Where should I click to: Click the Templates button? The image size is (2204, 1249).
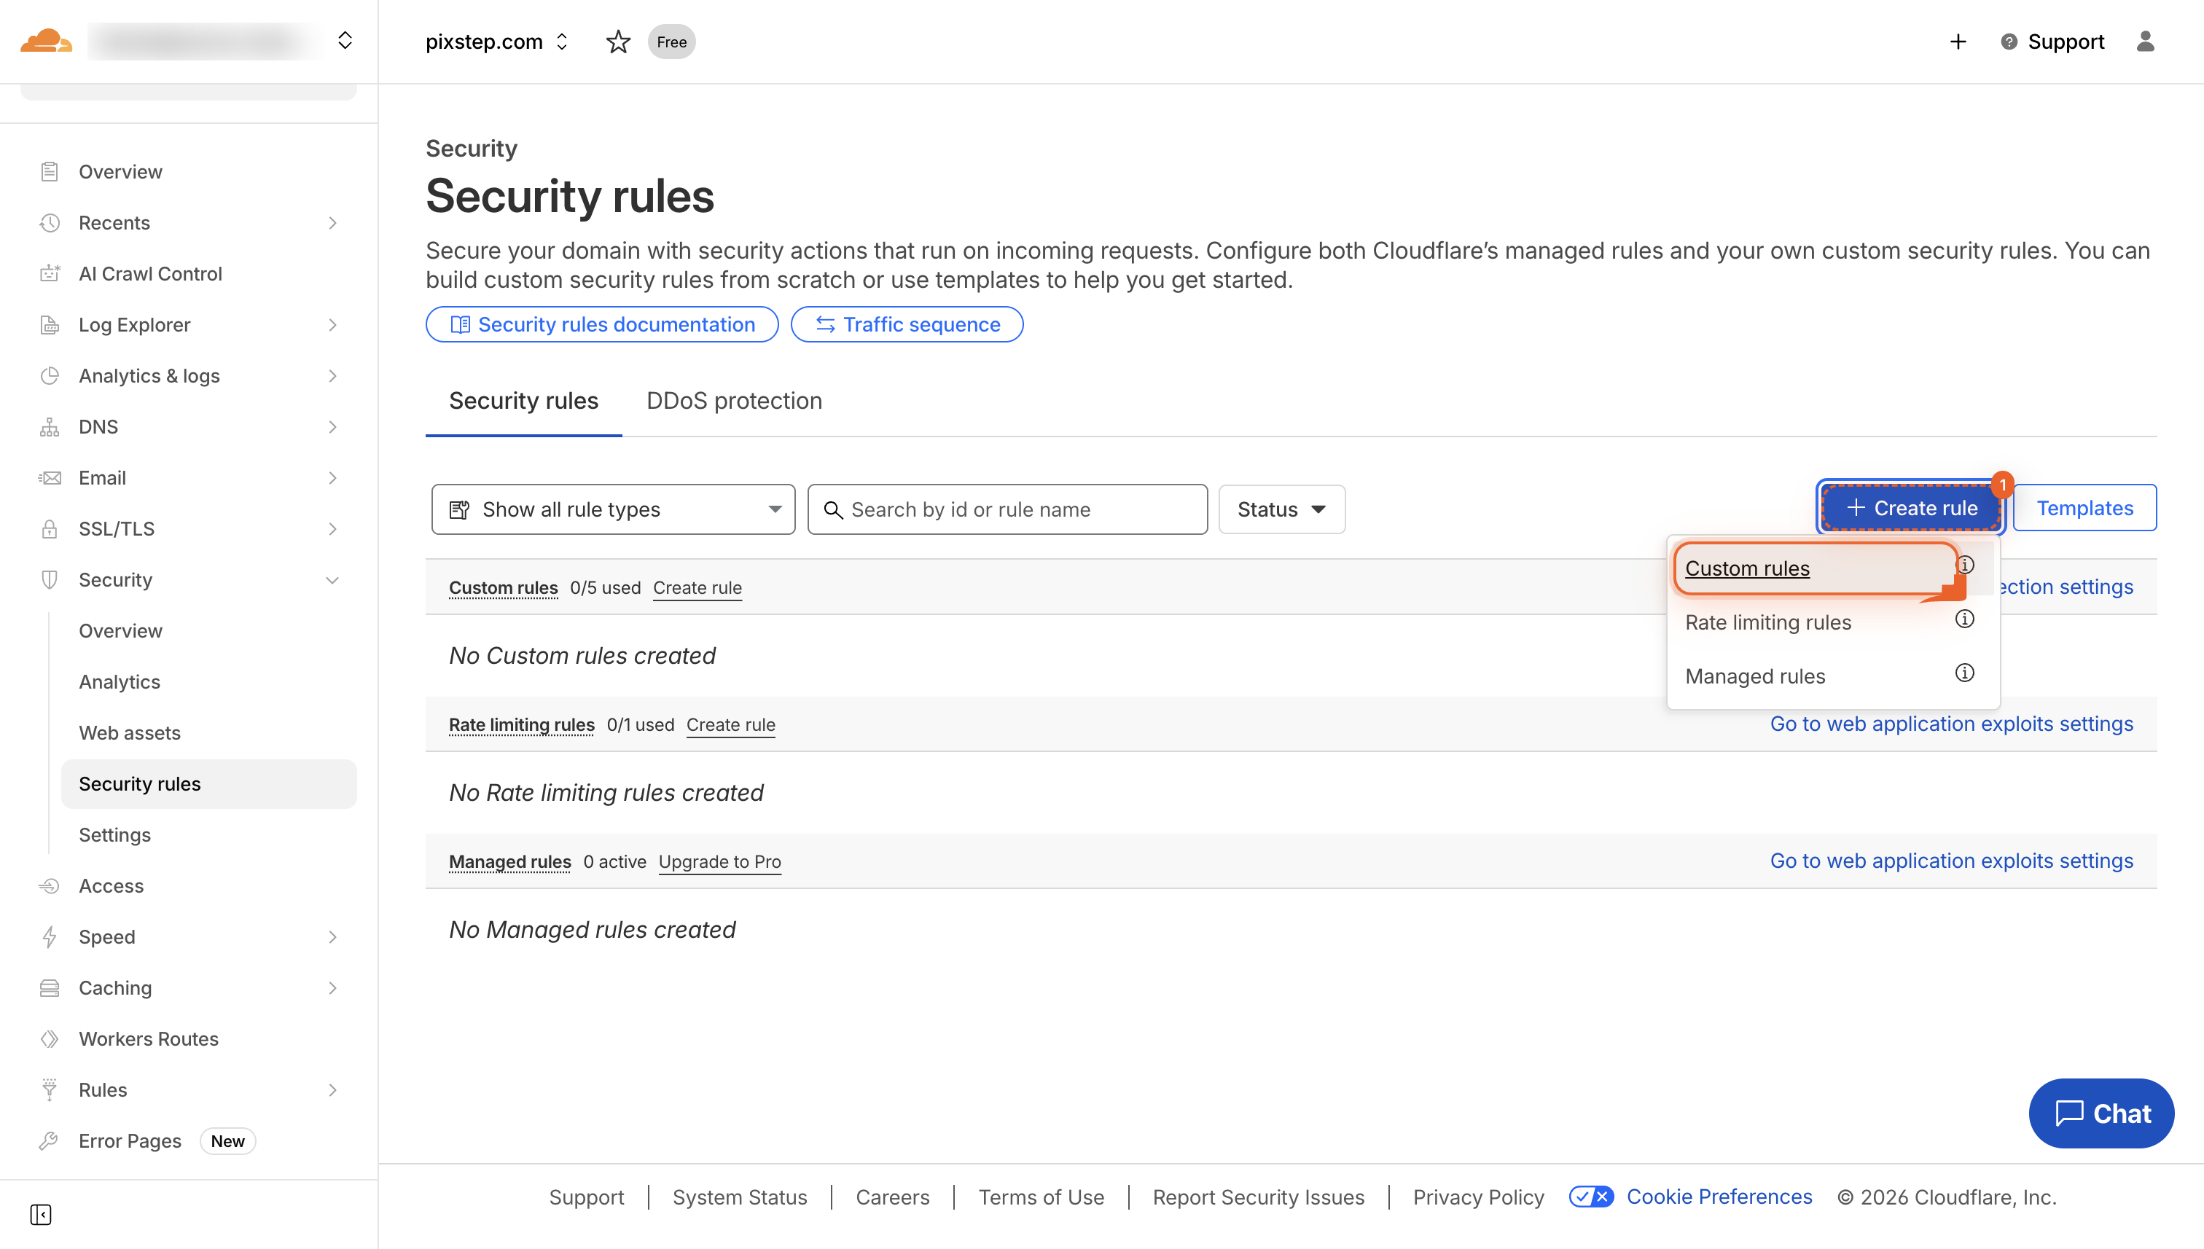[2084, 507]
